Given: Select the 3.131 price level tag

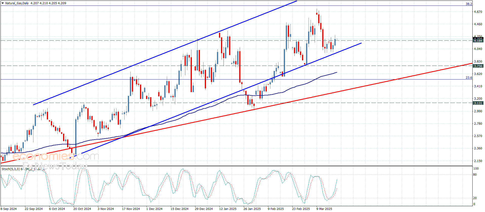Looking at the screenshot, I should tap(478, 103).
